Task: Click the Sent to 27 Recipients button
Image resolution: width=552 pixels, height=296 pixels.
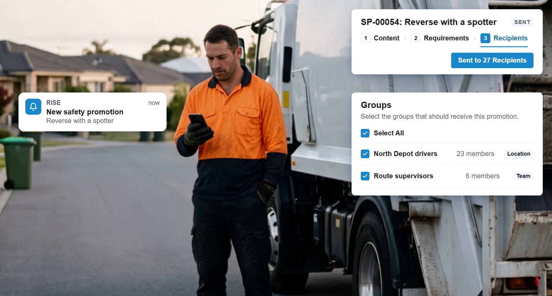Action: pos(492,60)
